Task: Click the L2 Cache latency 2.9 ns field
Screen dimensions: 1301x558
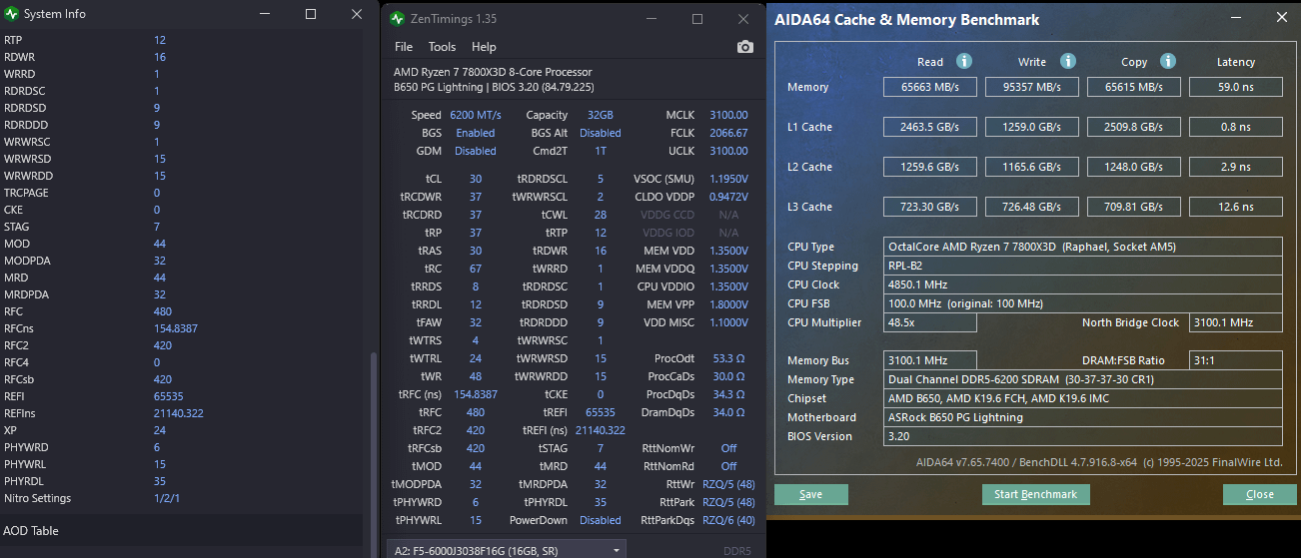Action: point(1235,167)
